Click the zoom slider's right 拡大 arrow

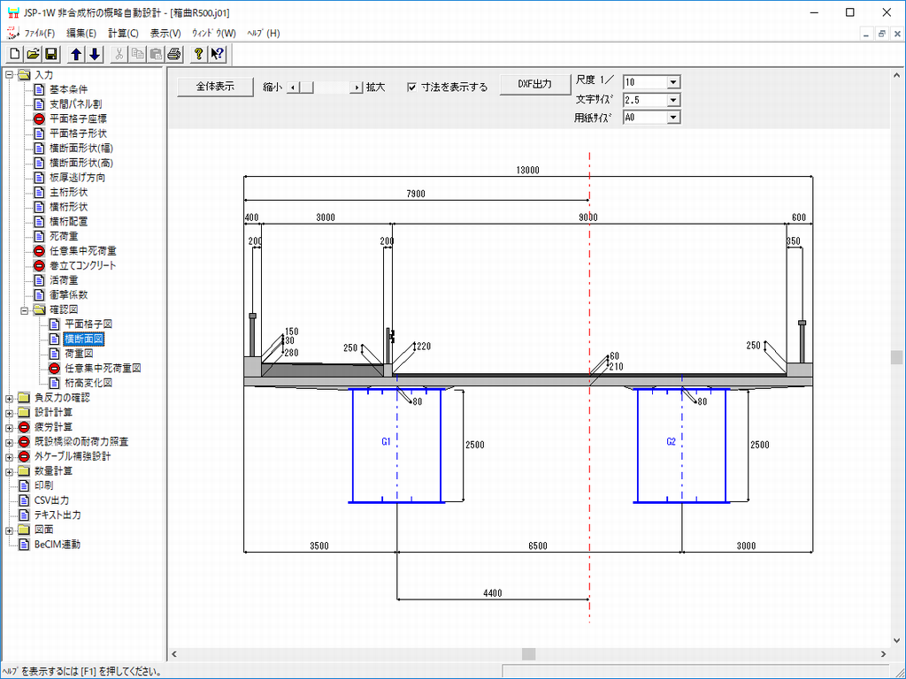tap(357, 88)
